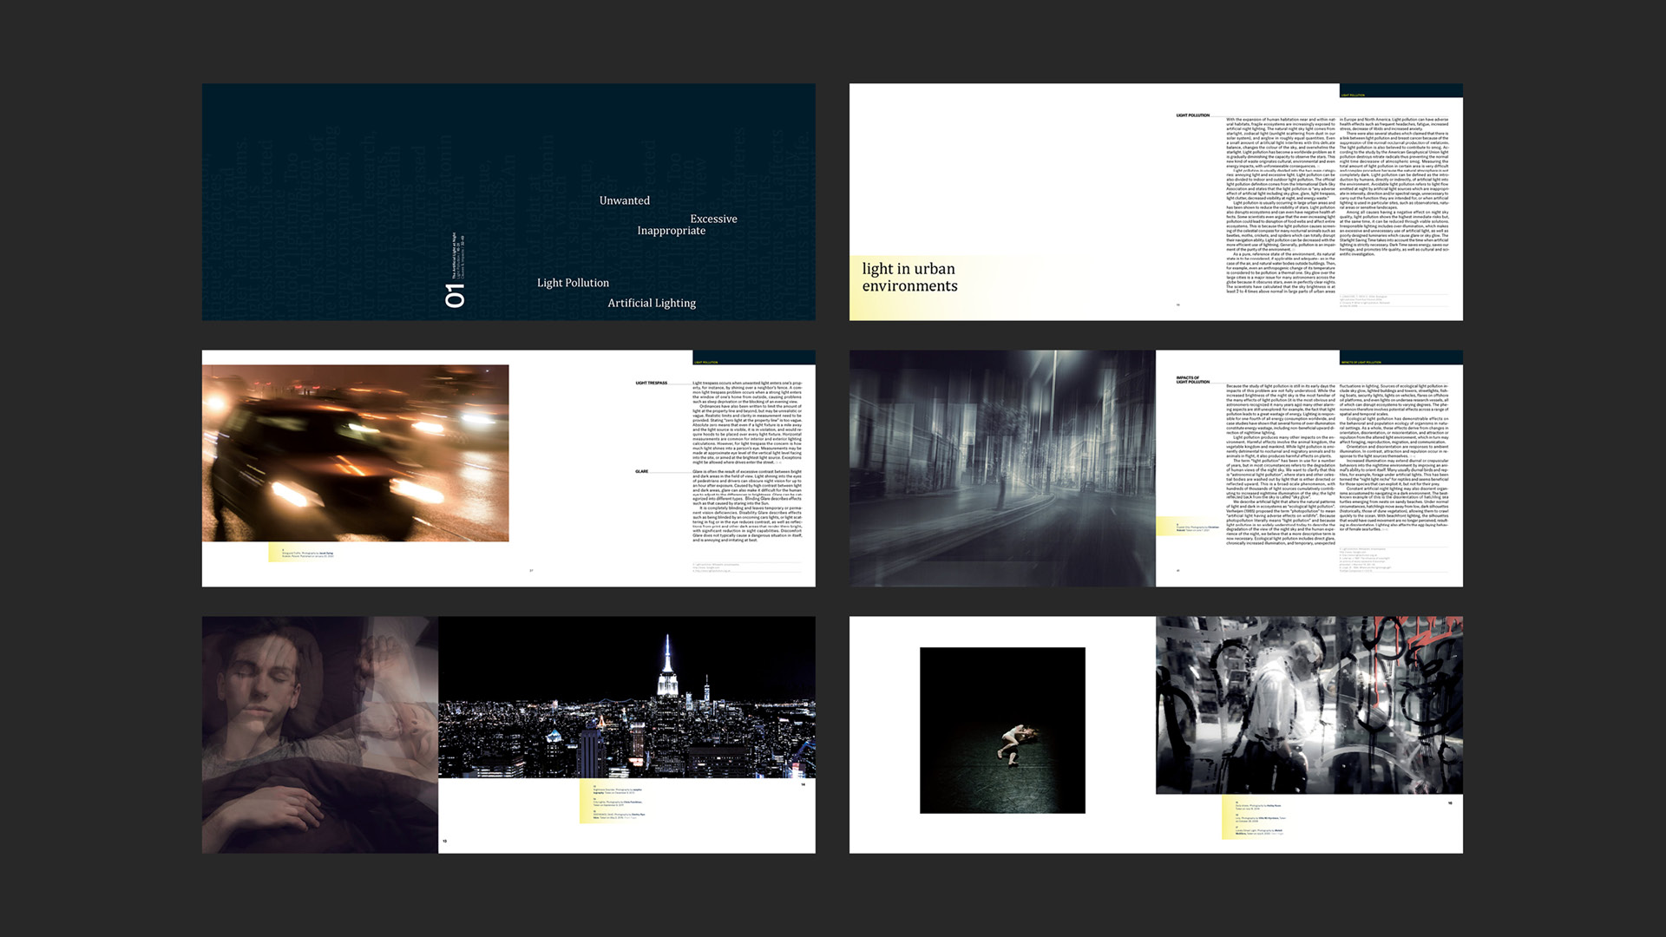Click the 'LIGHT TRESPASS' section heading
The width and height of the screenshot is (1666, 937).
(x=651, y=383)
